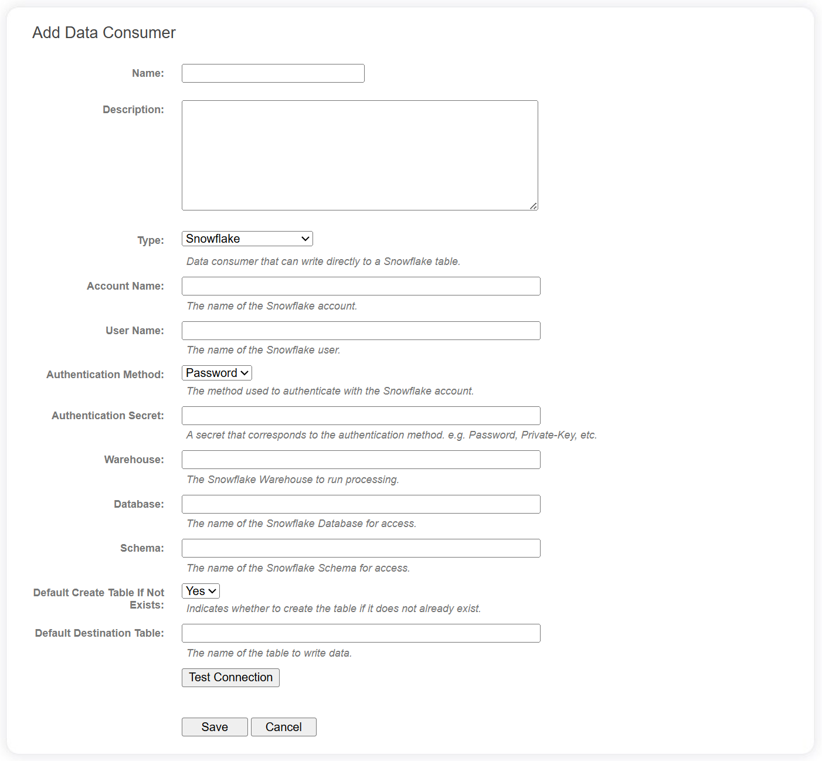Click 'The name of the Snowflake user.' hint
822x761 pixels.
click(x=263, y=350)
